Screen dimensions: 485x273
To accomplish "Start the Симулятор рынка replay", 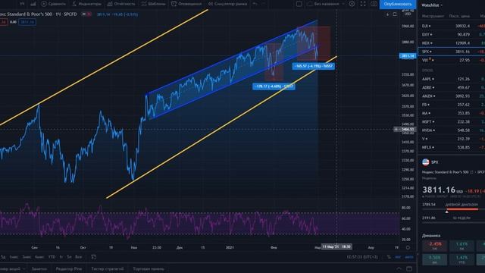I will click(x=227, y=4).
